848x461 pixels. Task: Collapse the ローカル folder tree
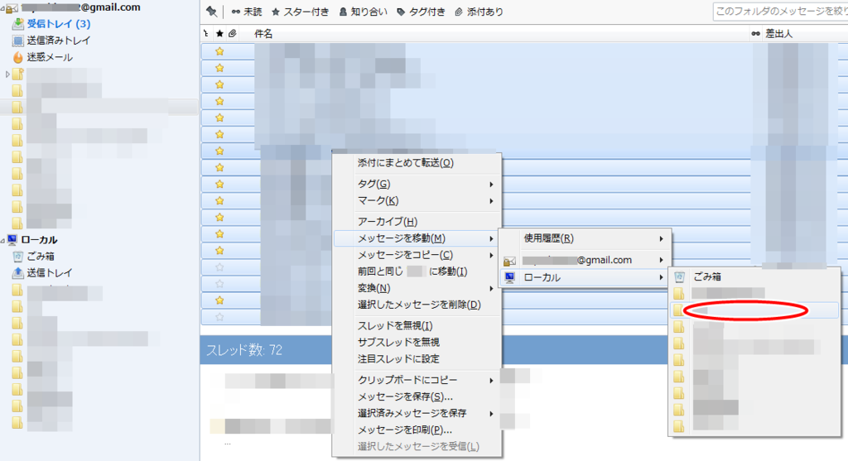pyautogui.click(x=3, y=240)
